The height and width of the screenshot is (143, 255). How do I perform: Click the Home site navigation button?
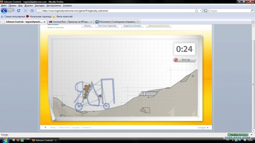(x=87, y=26)
